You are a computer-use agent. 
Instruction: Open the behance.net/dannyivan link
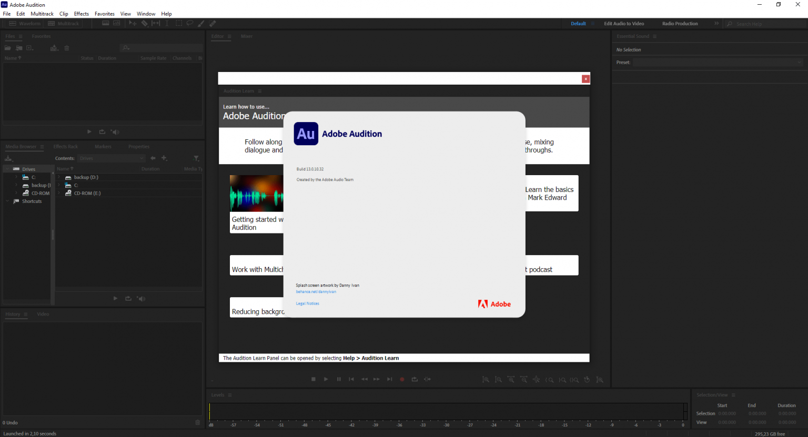coord(316,291)
